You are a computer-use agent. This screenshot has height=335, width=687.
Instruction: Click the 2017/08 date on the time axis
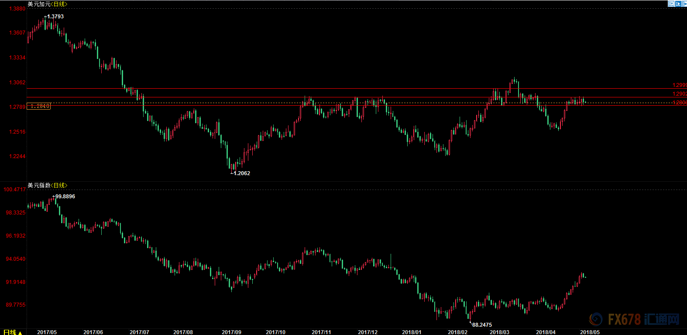[x=183, y=332]
